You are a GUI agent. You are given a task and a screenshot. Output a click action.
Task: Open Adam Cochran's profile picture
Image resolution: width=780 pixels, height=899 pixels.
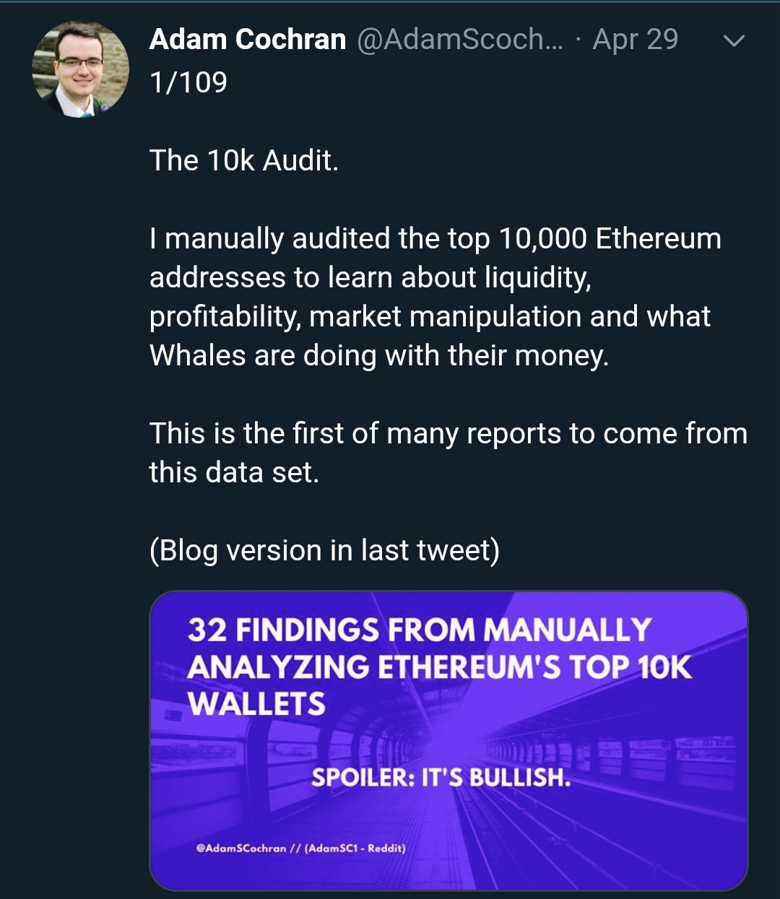(x=80, y=69)
